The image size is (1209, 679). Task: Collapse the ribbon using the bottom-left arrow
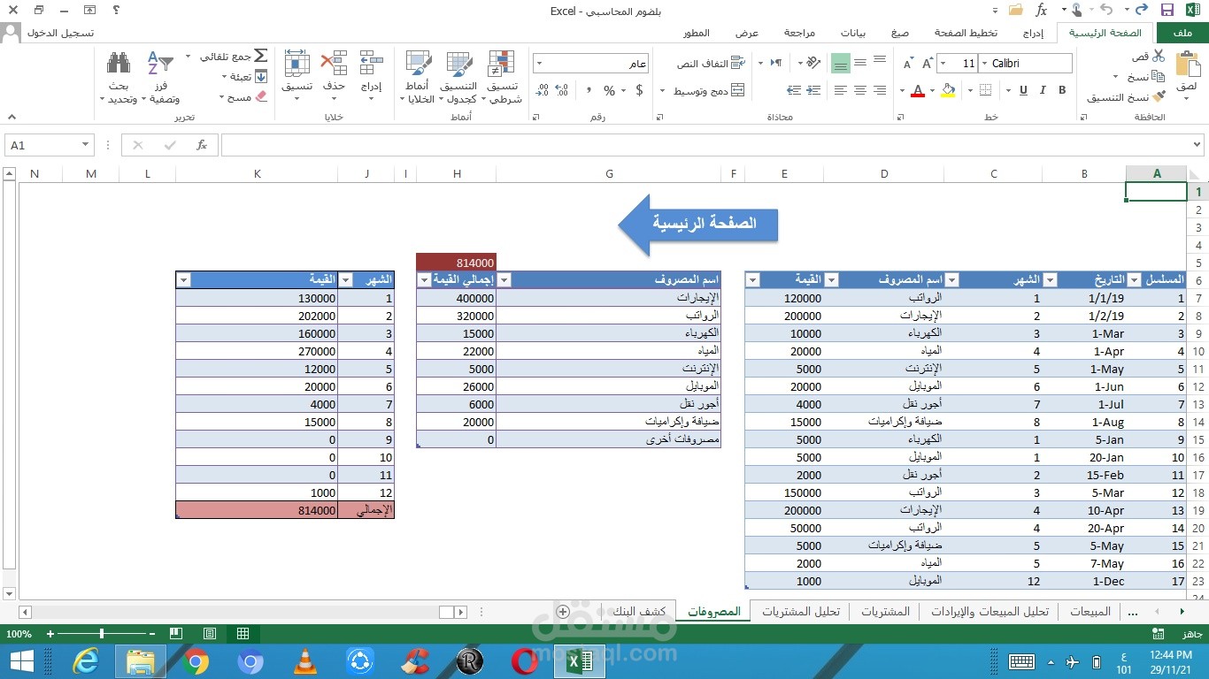click(x=11, y=116)
